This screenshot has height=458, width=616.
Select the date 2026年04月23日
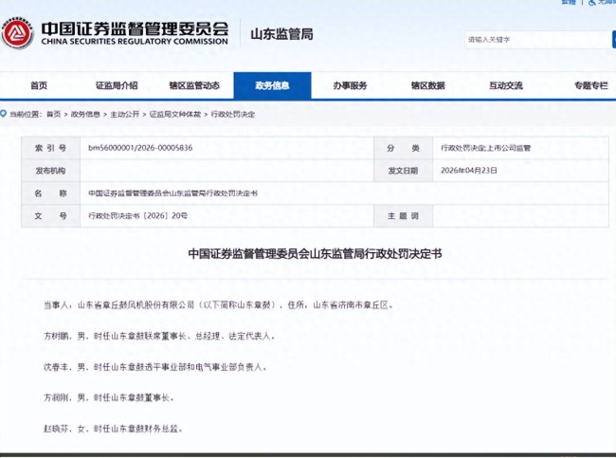[469, 171]
